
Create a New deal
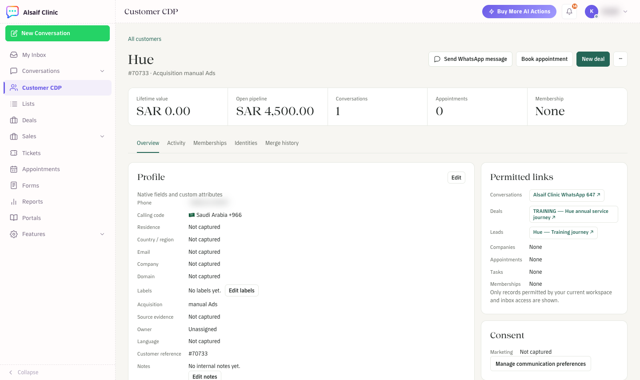[x=593, y=59]
